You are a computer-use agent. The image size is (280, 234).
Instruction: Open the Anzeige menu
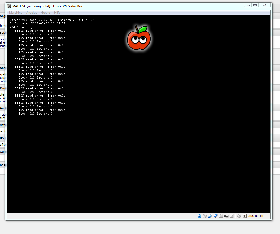(32, 13)
